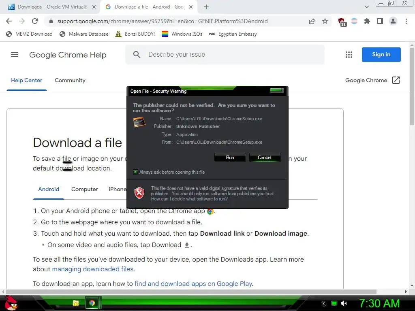Open managing downloaded files link
Screen dimensions: 415x311
[x=93, y=269]
